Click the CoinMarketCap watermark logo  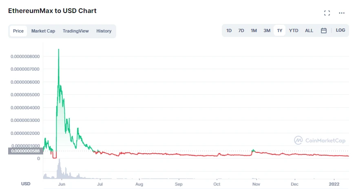pyautogui.click(x=320, y=140)
